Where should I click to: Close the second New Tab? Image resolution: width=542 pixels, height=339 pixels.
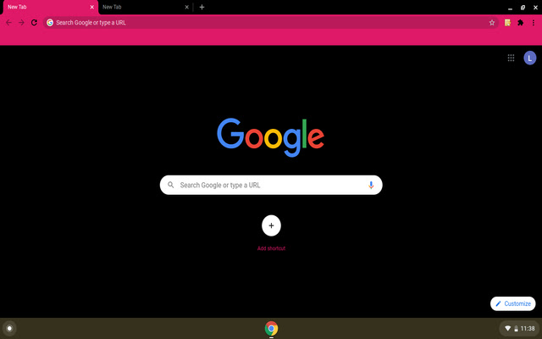pos(186,7)
